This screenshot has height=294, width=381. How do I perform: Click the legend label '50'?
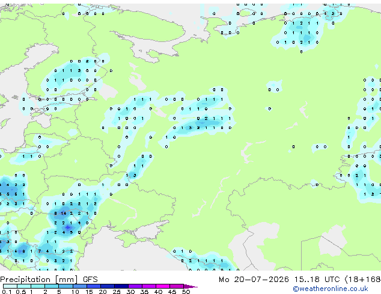pos(186,292)
